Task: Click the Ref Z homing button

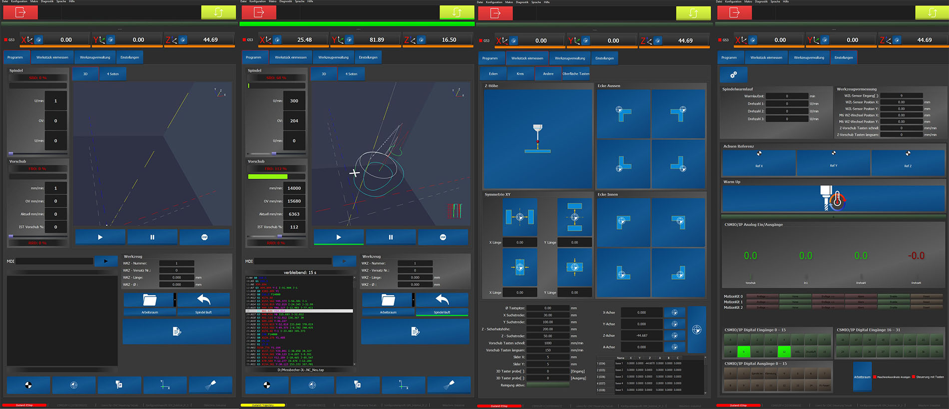Action: [x=908, y=162]
